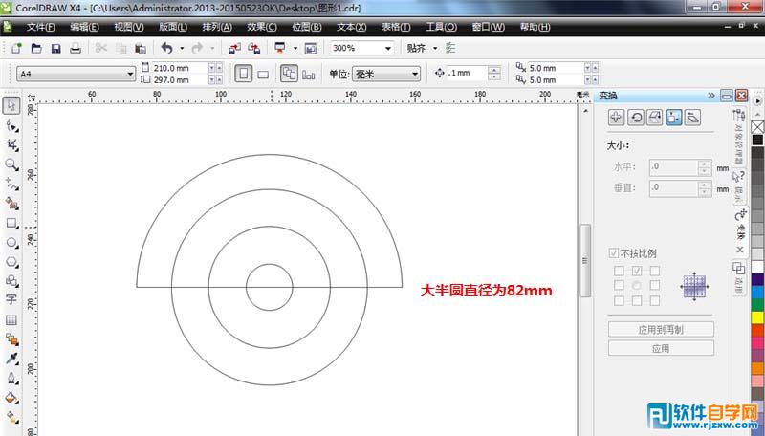Select the Eyedropper tool
Viewport: 765px width, 436px height.
coord(11,359)
